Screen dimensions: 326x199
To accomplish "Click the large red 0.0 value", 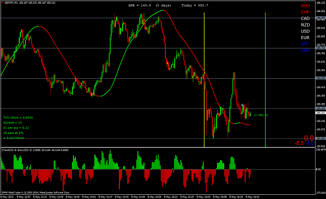I will click(309, 138).
